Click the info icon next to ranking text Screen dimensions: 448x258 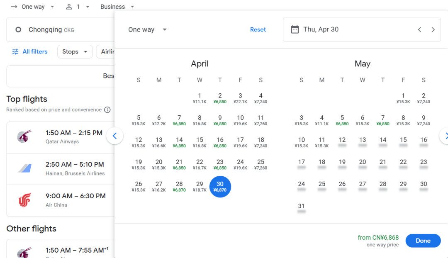pos(107,110)
